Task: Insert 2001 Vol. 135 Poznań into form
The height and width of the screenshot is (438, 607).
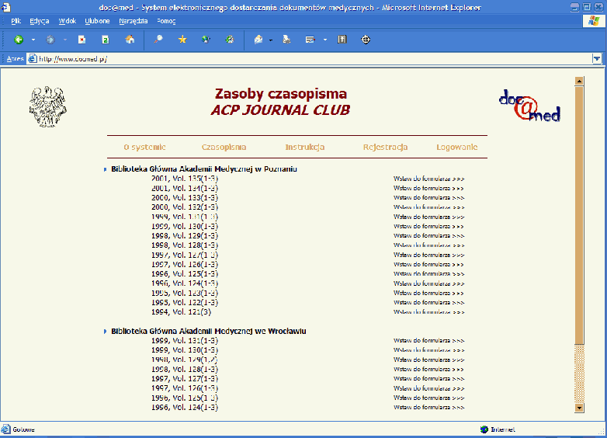Action: click(428, 179)
